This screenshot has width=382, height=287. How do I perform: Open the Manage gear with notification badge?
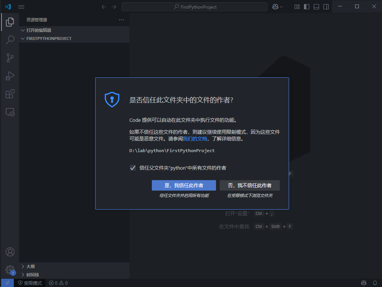tap(10, 270)
